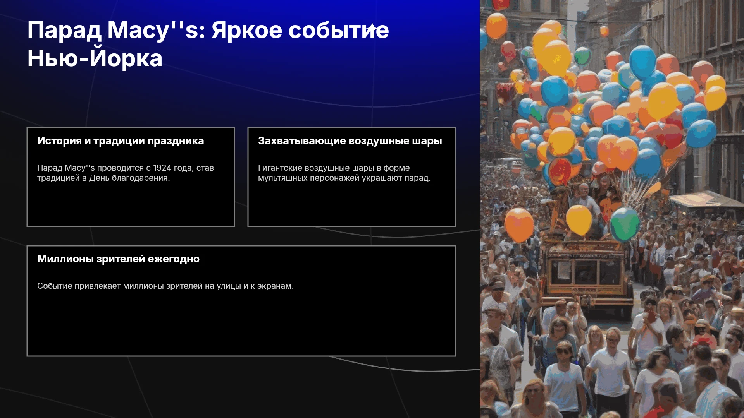Select the heading "Миллионы зрителей ежегодно"
Viewport: 744px width, 418px height.
click(x=118, y=259)
